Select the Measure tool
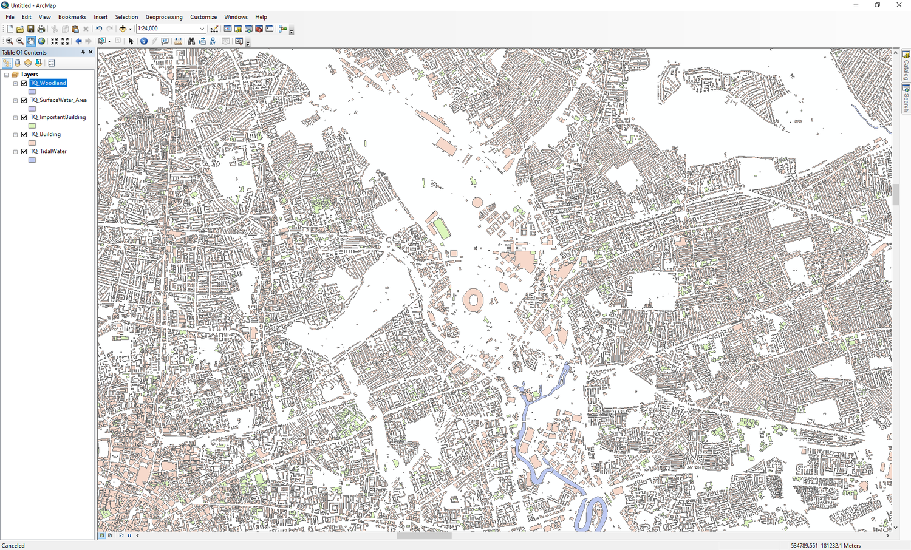Screen dimensions: 911x550 point(178,41)
